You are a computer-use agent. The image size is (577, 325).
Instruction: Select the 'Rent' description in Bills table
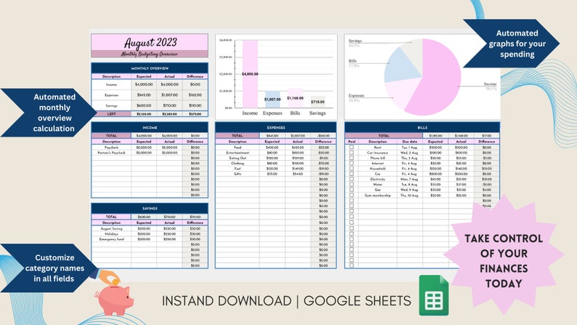(x=377, y=147)
